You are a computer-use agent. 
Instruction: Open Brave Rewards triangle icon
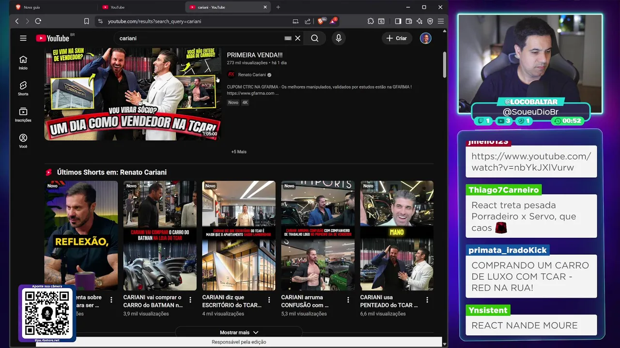(x=333, y=21)
